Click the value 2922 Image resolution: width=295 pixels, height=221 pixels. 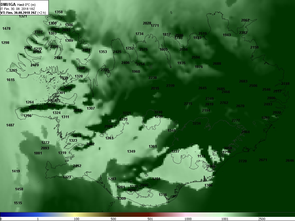point(277,113)
